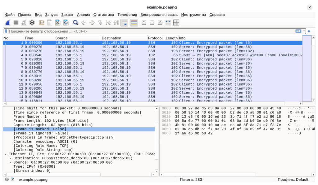Collapse the Ethernet II tree node
This screenshot has width=318, height=185.
click(6, 154)
